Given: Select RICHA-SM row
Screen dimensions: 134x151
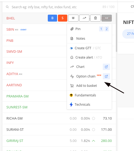Looking at the screenshot, I should point(59,118).
